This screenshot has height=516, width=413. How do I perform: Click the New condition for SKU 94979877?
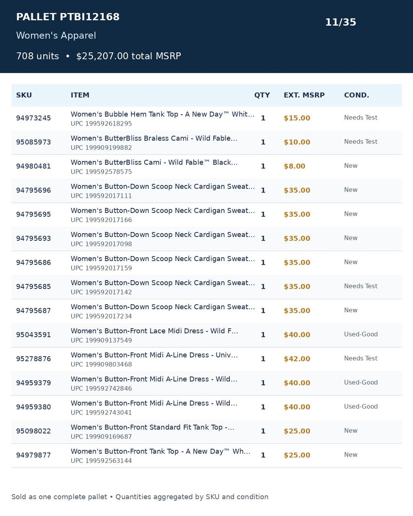point(351,455)
